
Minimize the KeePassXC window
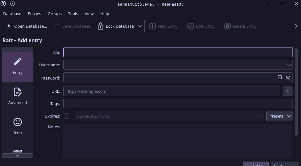(x=269, y=4)
